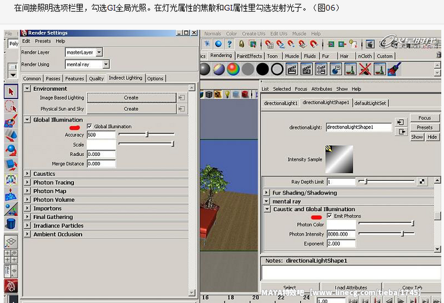Expand the Caustics section
This screenshot has width=444, height=303.
(x=27, y=174)
